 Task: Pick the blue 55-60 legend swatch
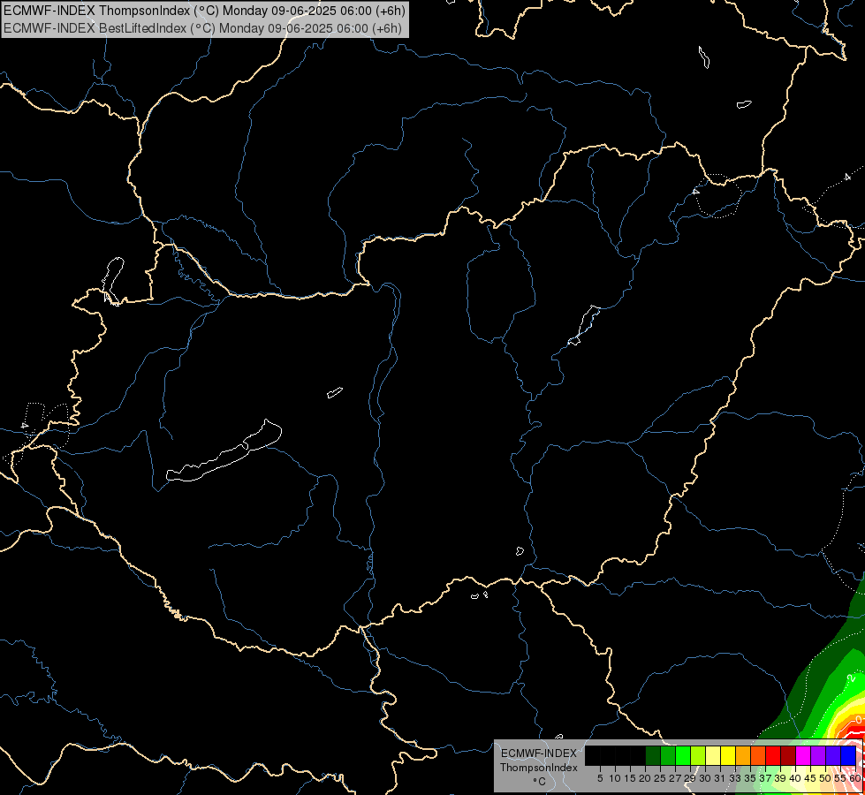pyautogui.click(x=848, y=756)
